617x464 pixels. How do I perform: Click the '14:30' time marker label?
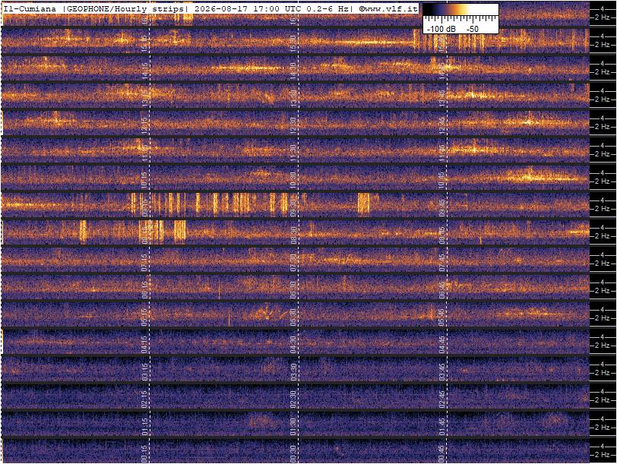293,69
